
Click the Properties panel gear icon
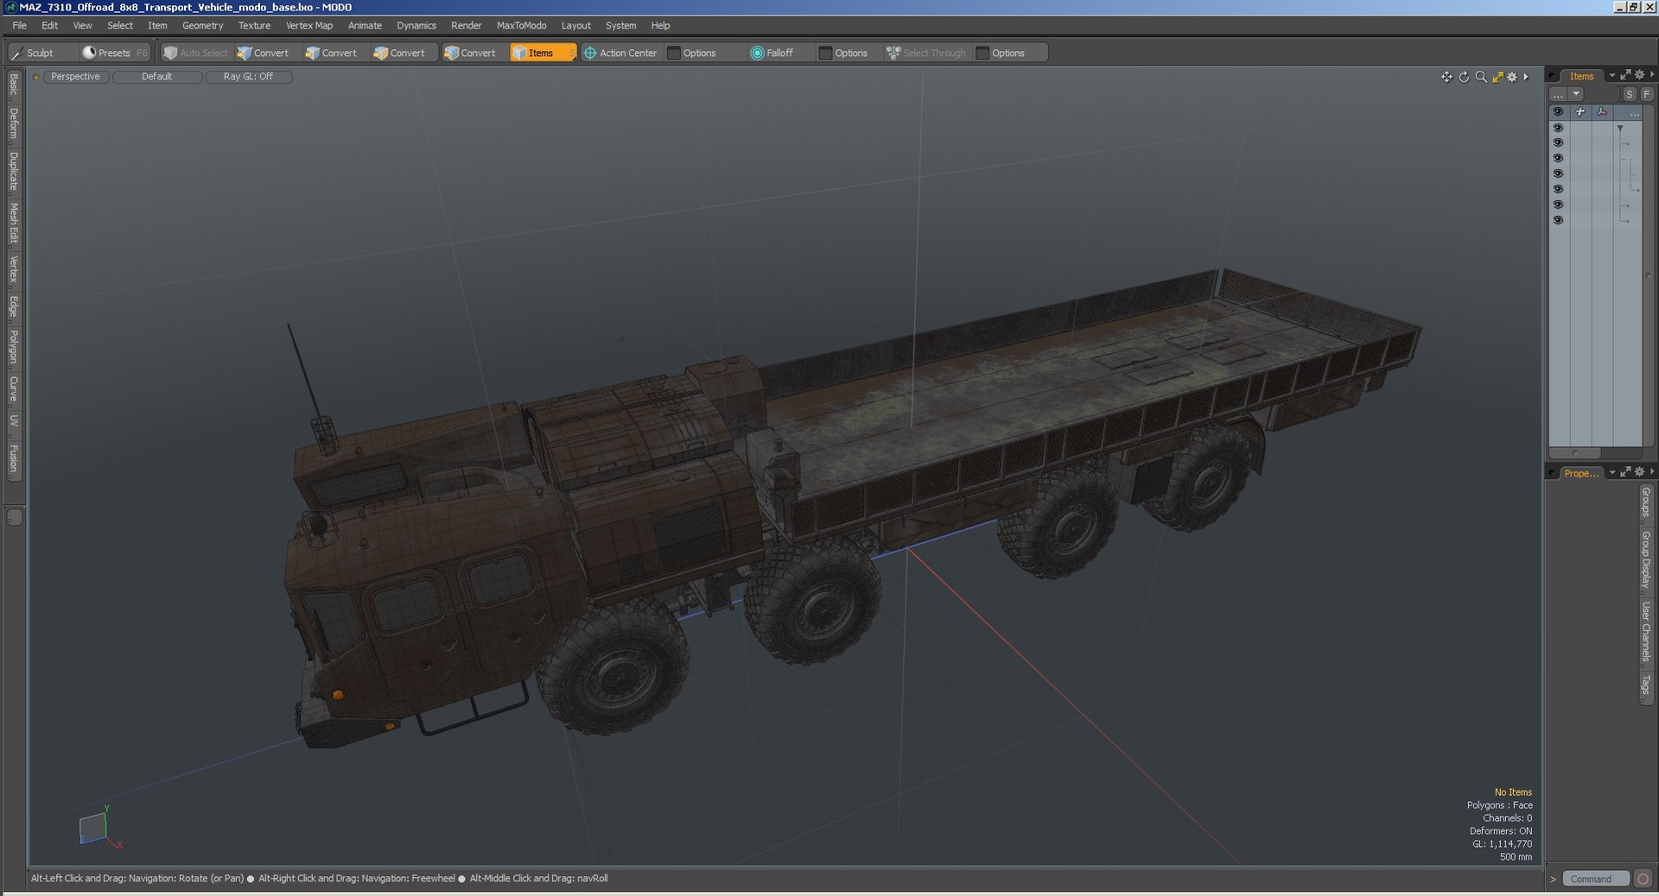pos(1639,472)
